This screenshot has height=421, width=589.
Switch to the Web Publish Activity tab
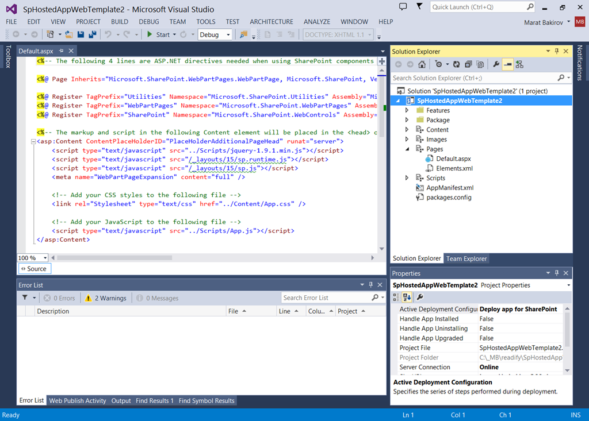pyautogui.click(x=78, y=401)
